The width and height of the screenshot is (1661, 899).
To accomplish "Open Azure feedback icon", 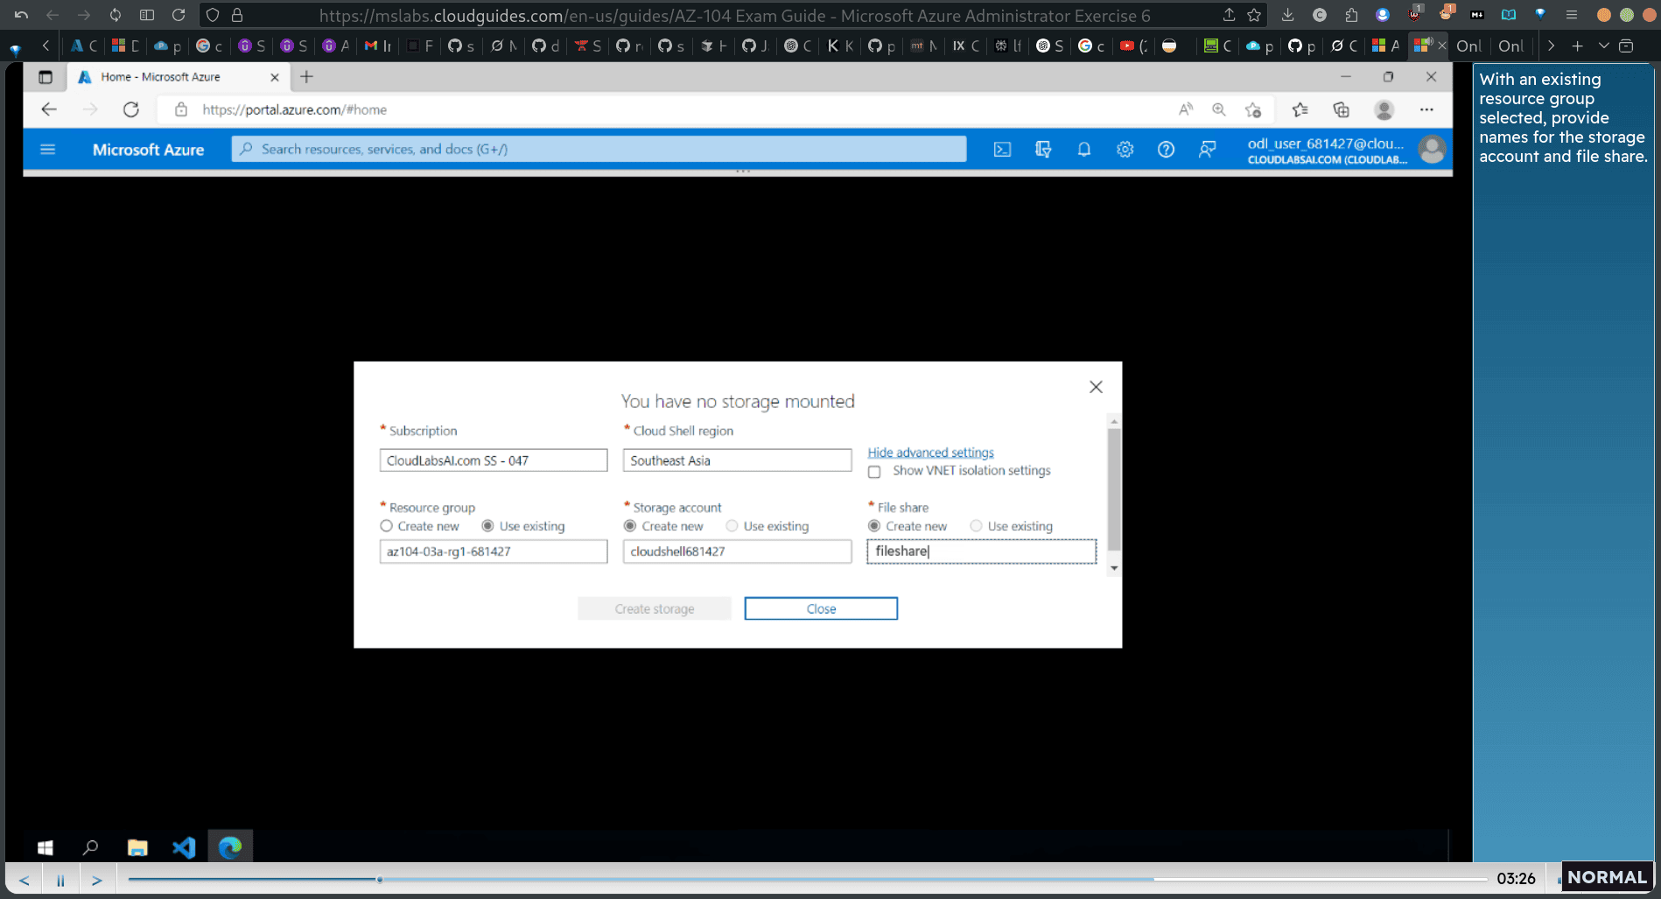I will (x=1207, y=150).
